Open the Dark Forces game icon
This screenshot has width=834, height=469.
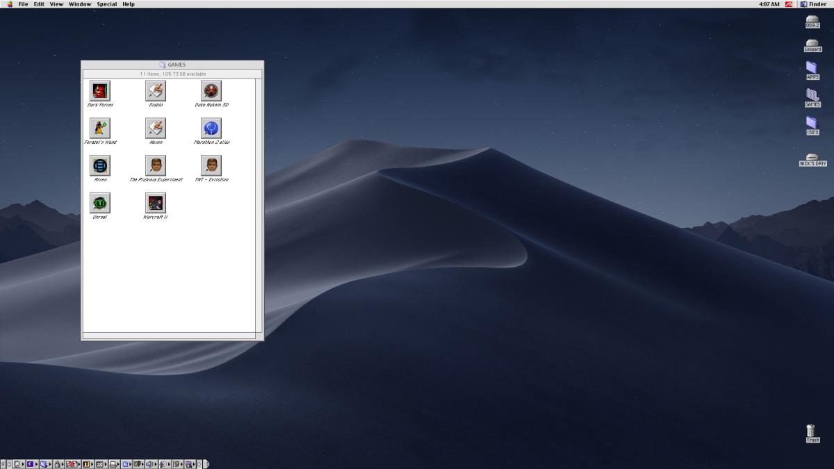pos(100,90)
